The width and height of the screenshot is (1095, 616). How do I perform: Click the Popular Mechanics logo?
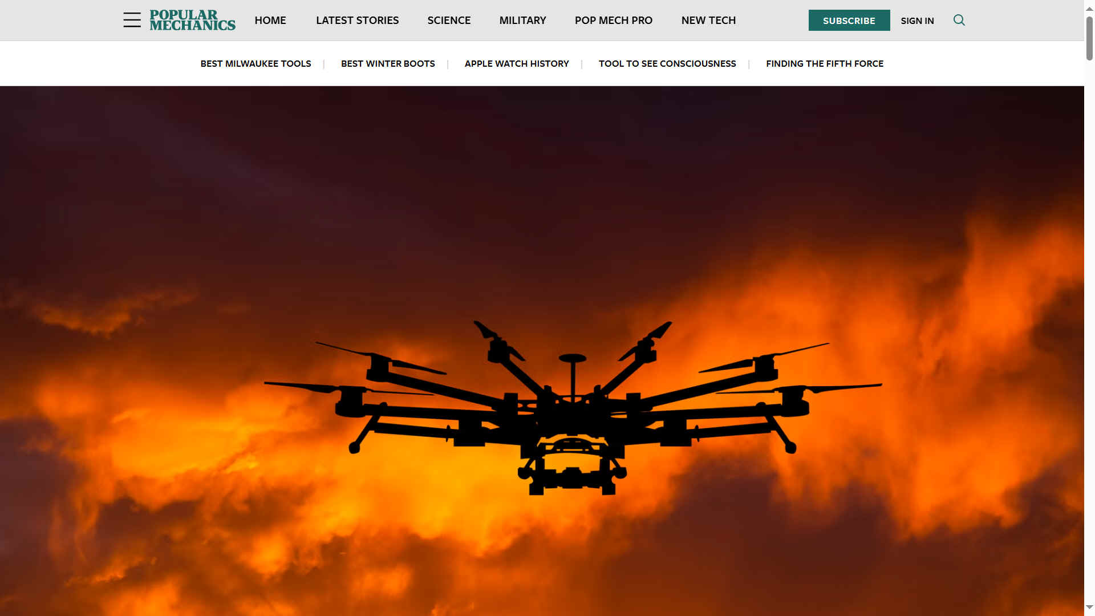pyautogui.click(x=192, y=20)
